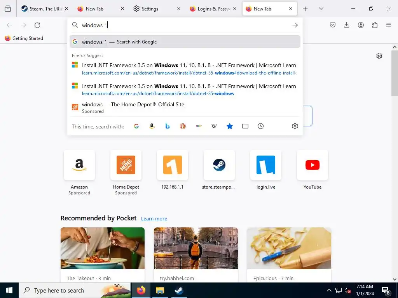
Task: Open the muted volume tray icon
Action: (x=348, y=290)
